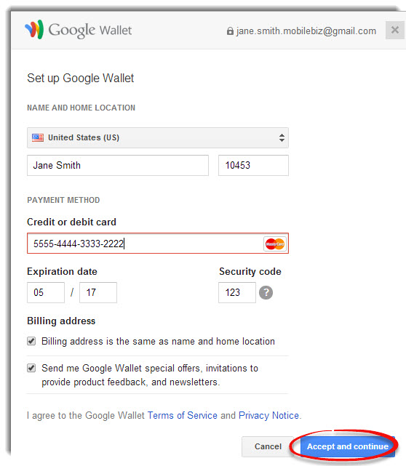Screen dimensions: 406x466
Task: Toggle billing address same as home location
Action: (31, 341)
